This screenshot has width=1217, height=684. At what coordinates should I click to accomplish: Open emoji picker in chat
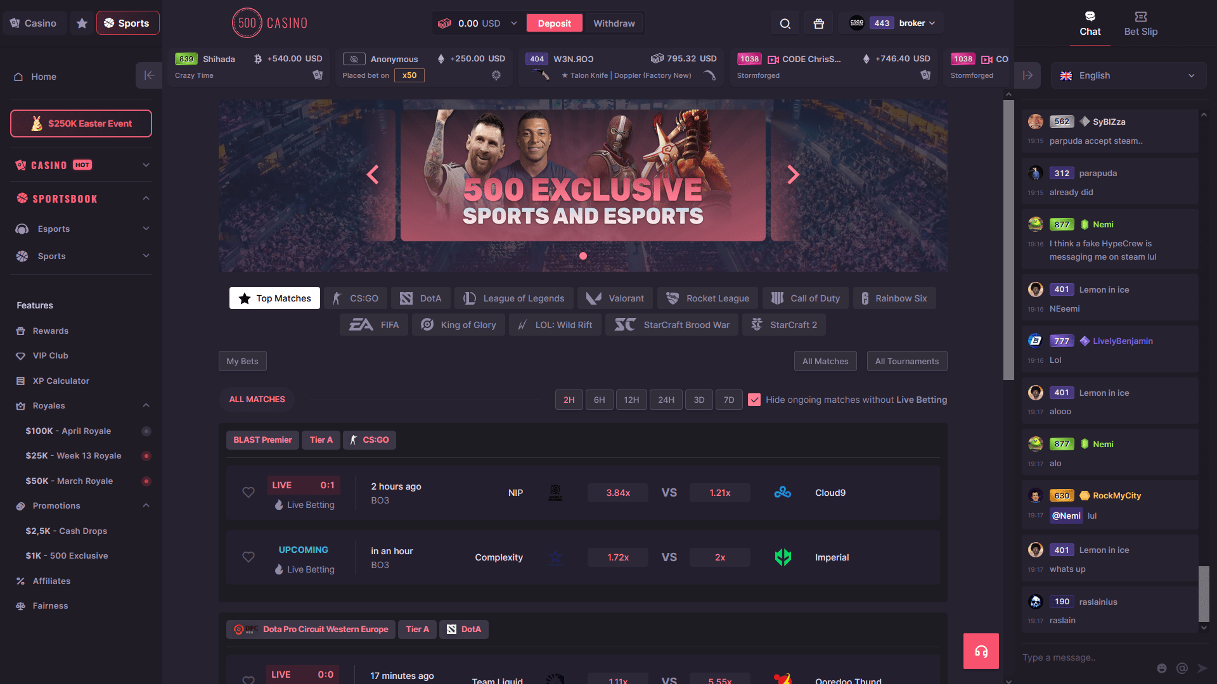tap(1162, 668)
